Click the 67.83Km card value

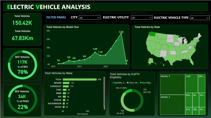22,38
